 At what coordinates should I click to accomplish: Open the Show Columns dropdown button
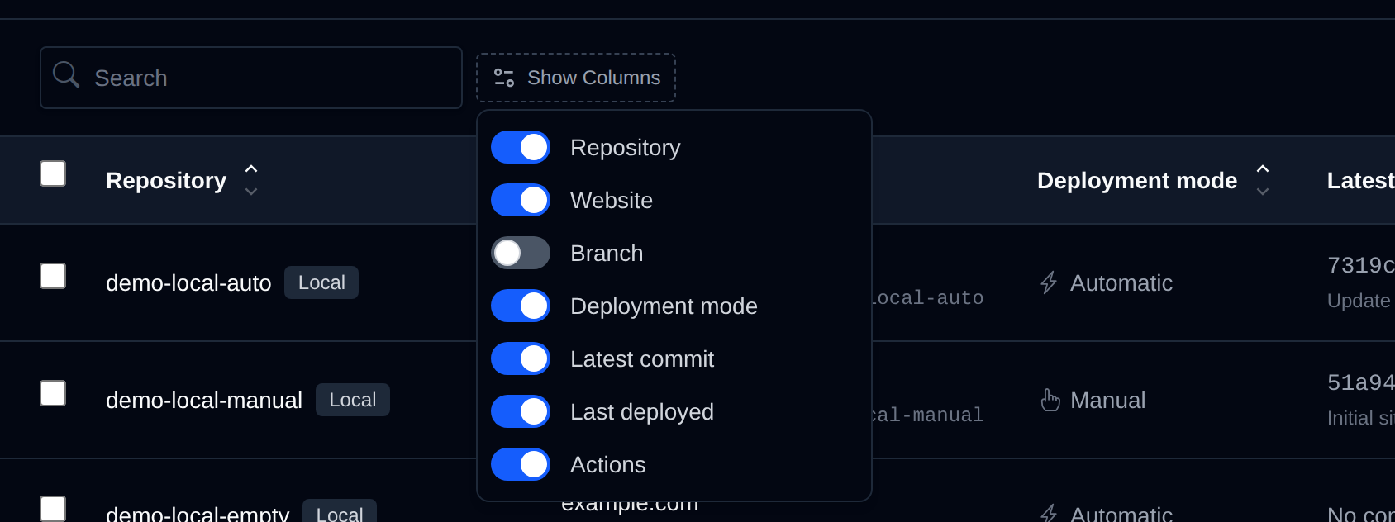coord(576,78)
